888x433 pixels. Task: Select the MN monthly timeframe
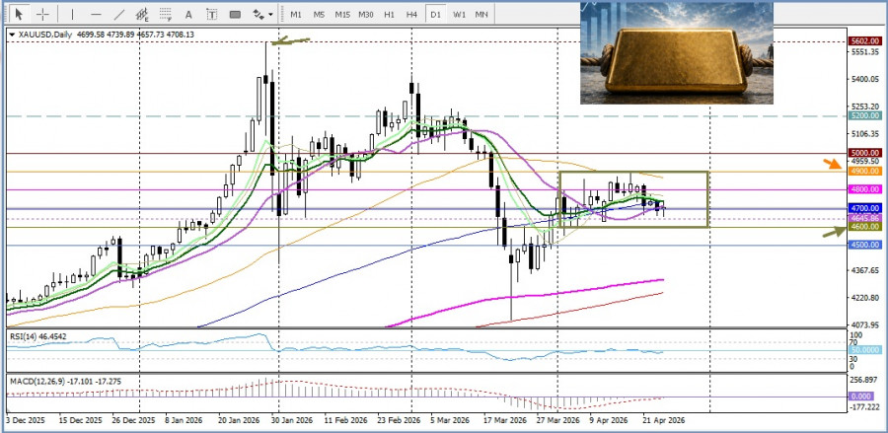click(481, 15)
